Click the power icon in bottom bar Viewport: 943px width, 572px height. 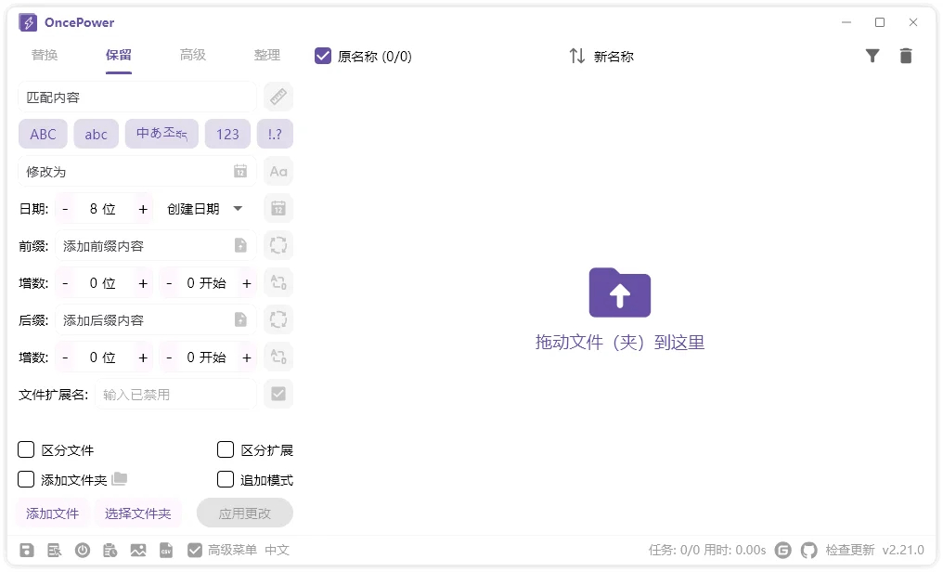pyautogui.click(x=83, y=550)
